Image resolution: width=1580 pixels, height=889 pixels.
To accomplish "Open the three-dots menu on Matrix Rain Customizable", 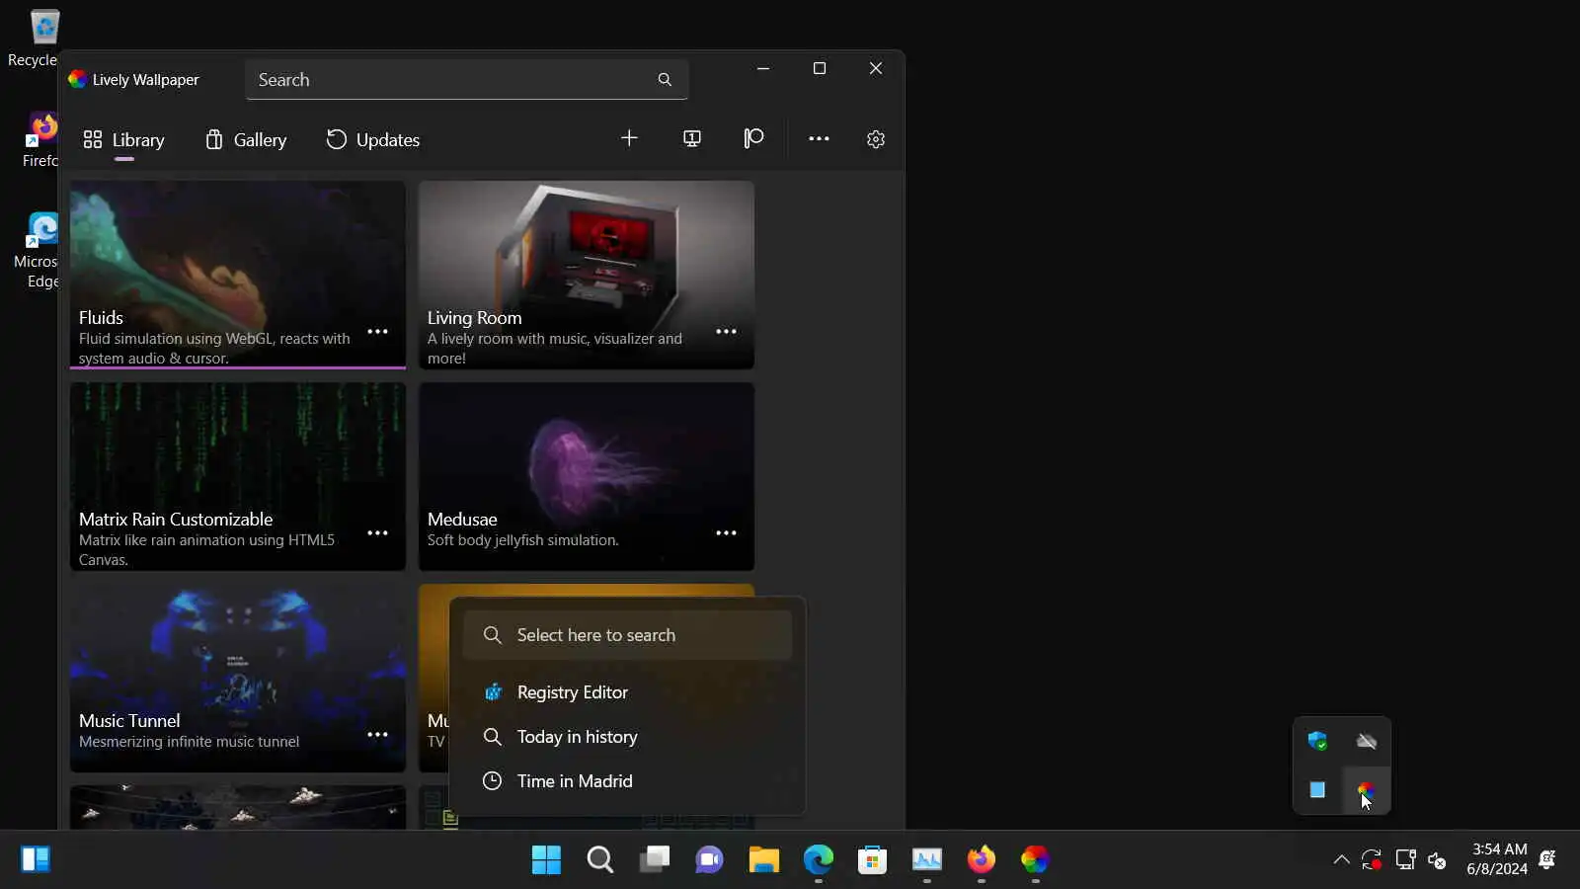I will [377, 533].
